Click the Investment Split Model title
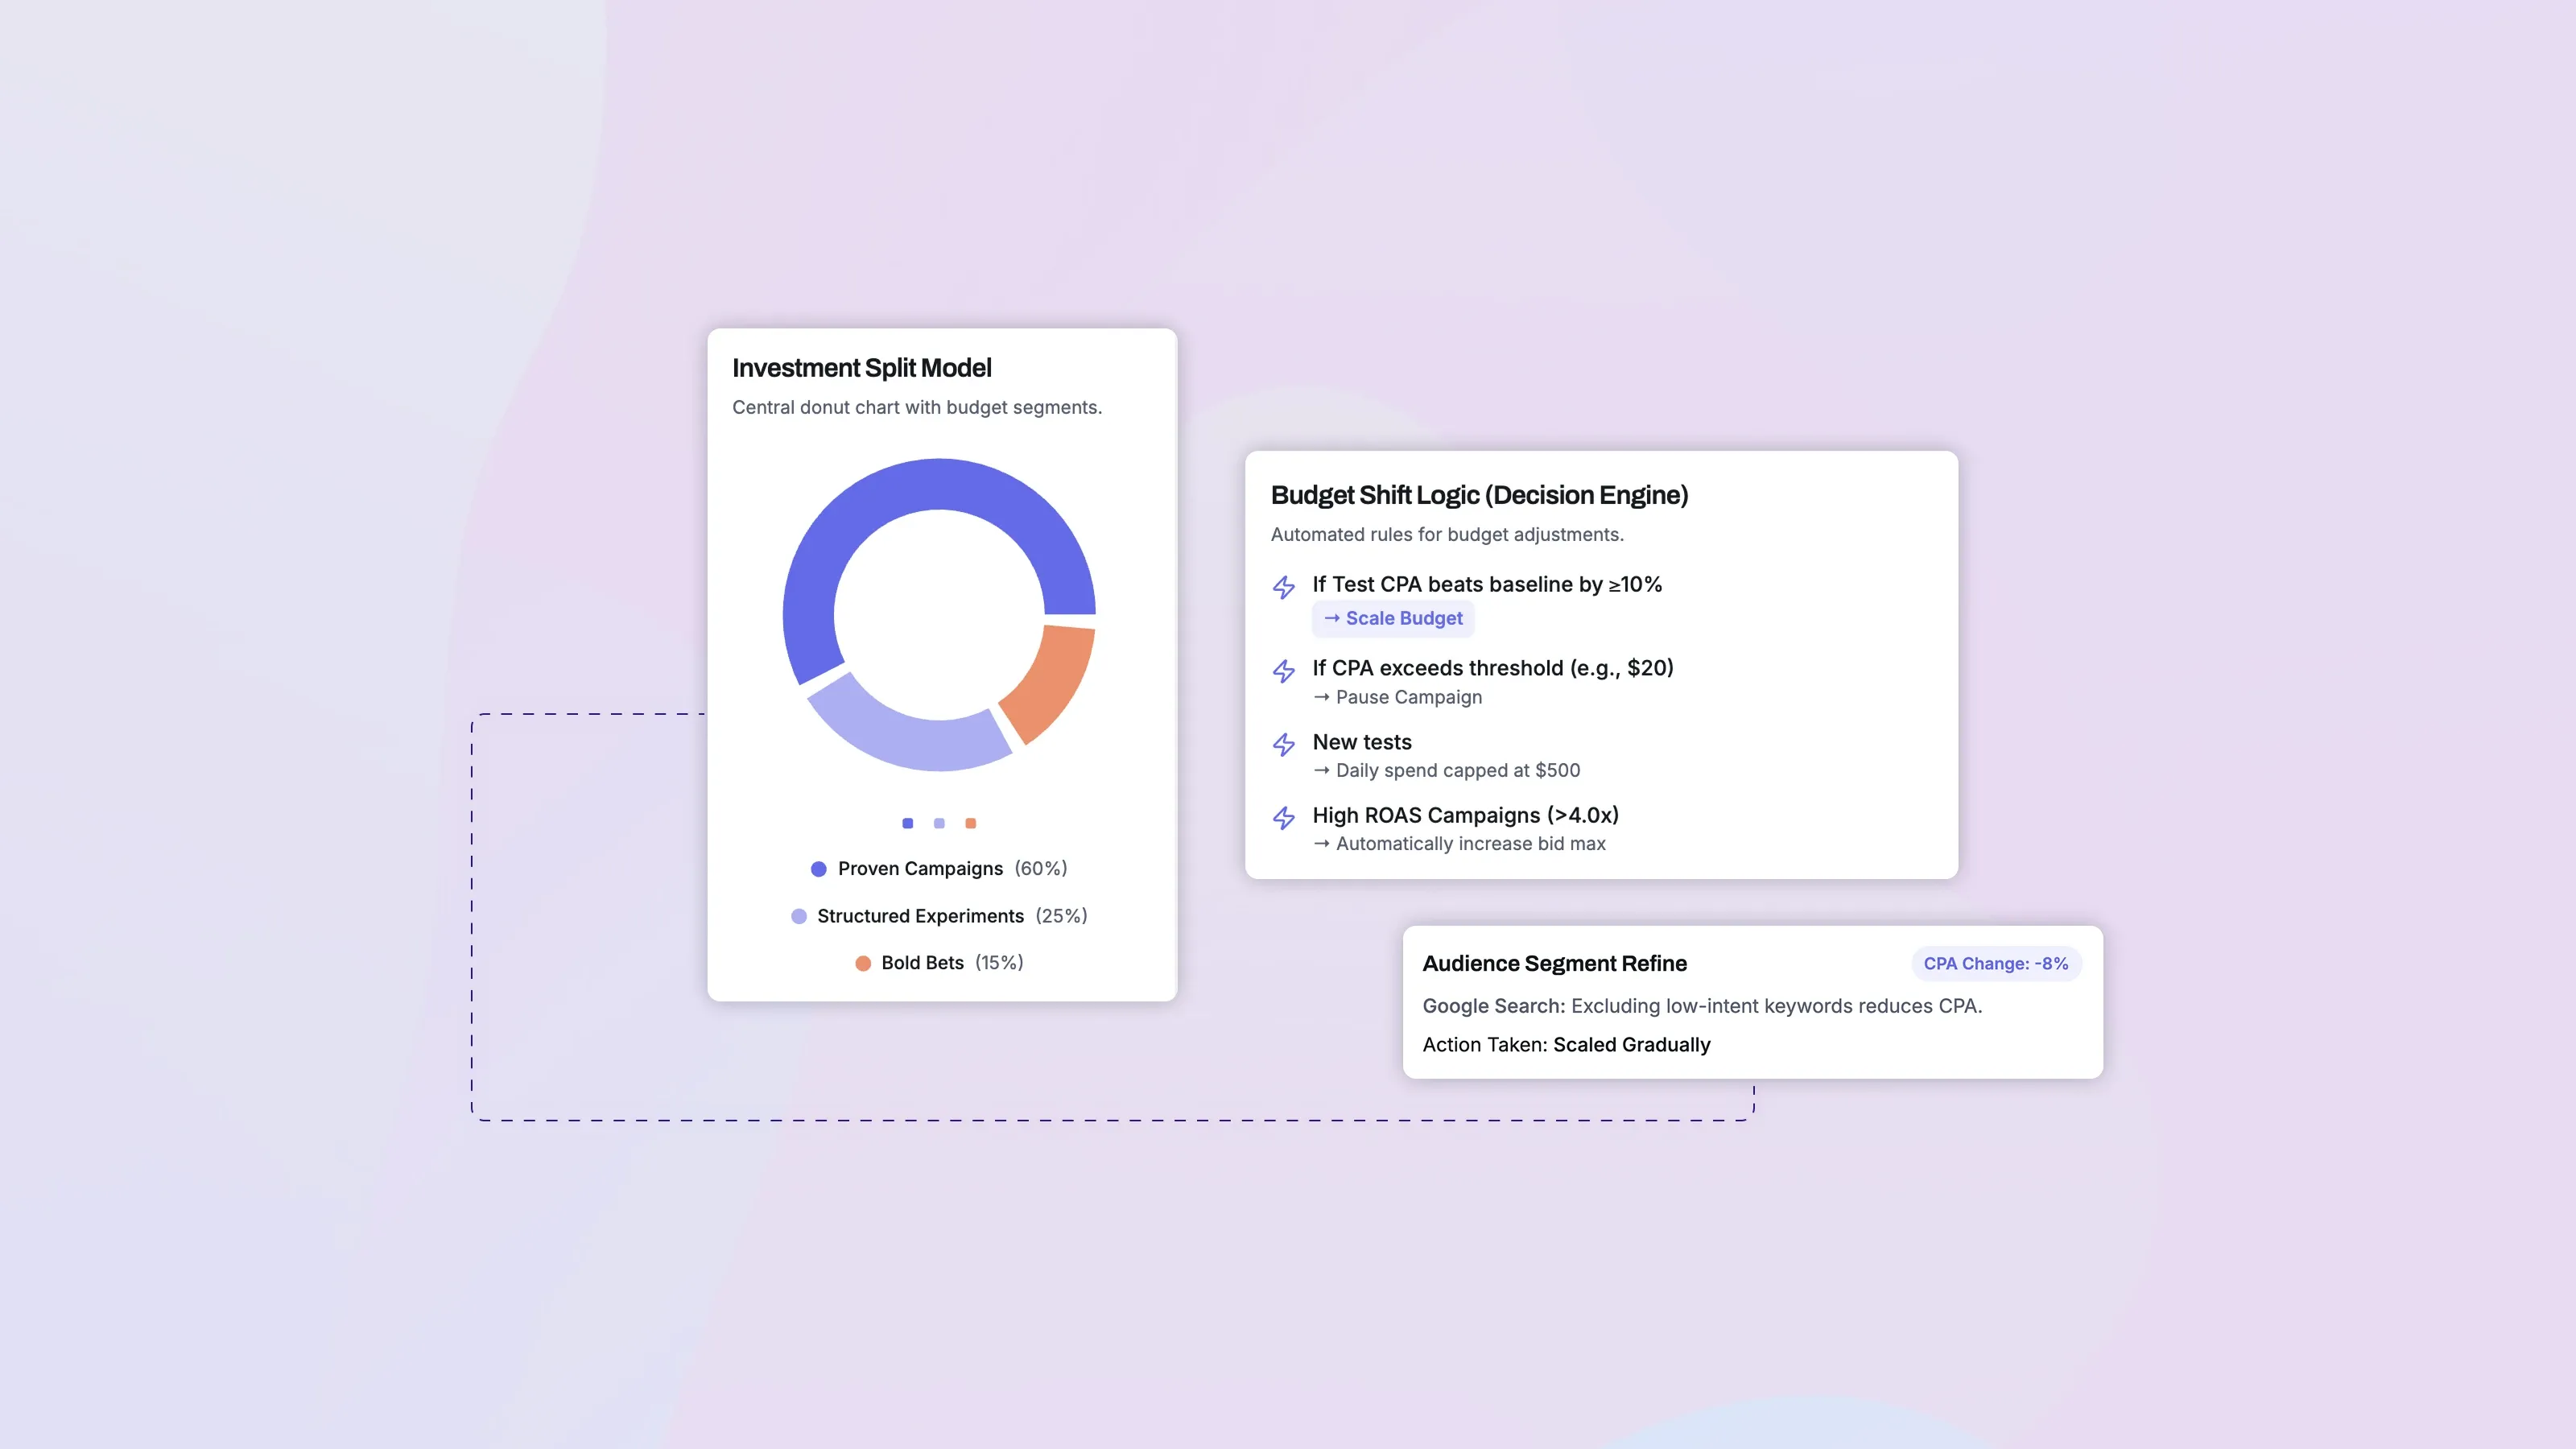Image resolution: width=2576 pixels, height=1449 pixels. point(861,368)
